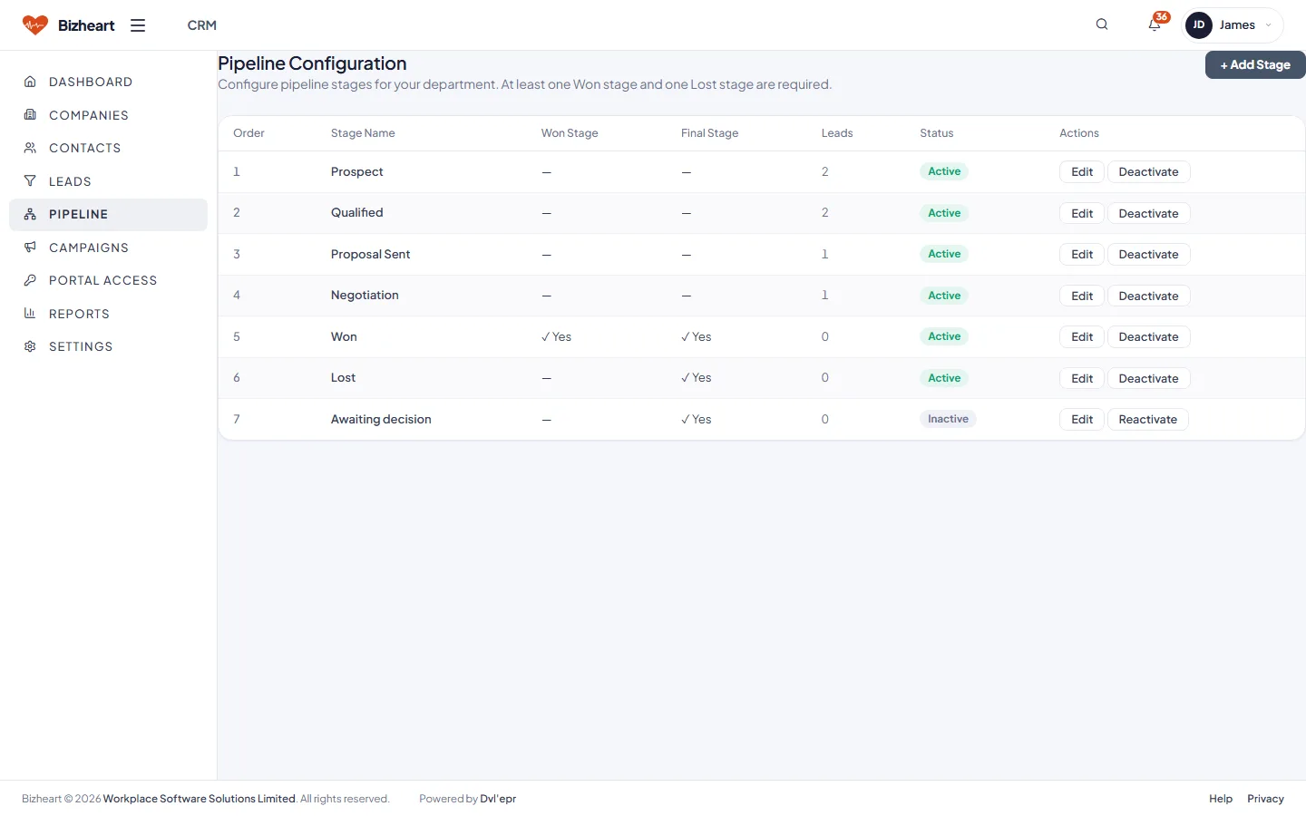Click the Dashboard home icon
This screenshot has width=1306, height=816.
point(30,82)
